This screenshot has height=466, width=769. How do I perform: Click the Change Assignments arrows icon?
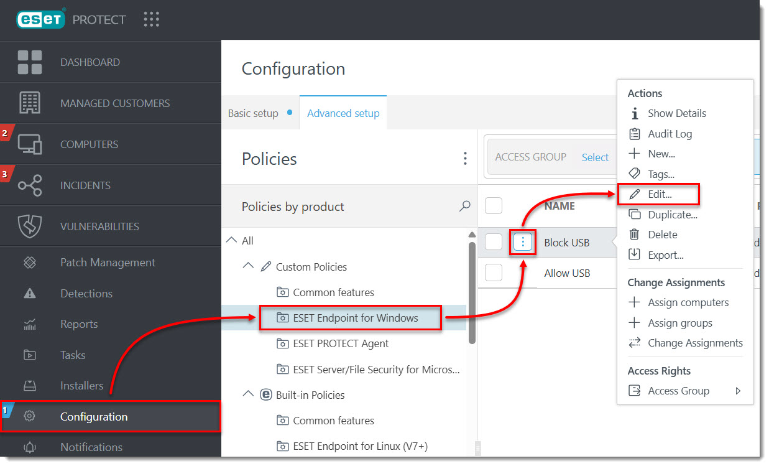click(635, 343)
